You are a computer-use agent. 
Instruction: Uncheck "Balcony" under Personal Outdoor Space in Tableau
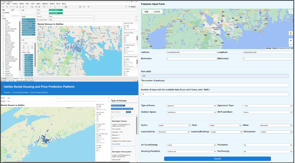click(125, 61)
